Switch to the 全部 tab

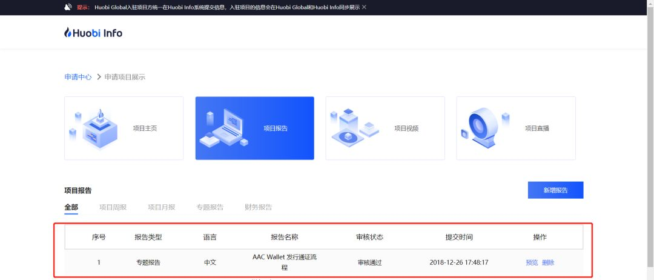point(71,207)
